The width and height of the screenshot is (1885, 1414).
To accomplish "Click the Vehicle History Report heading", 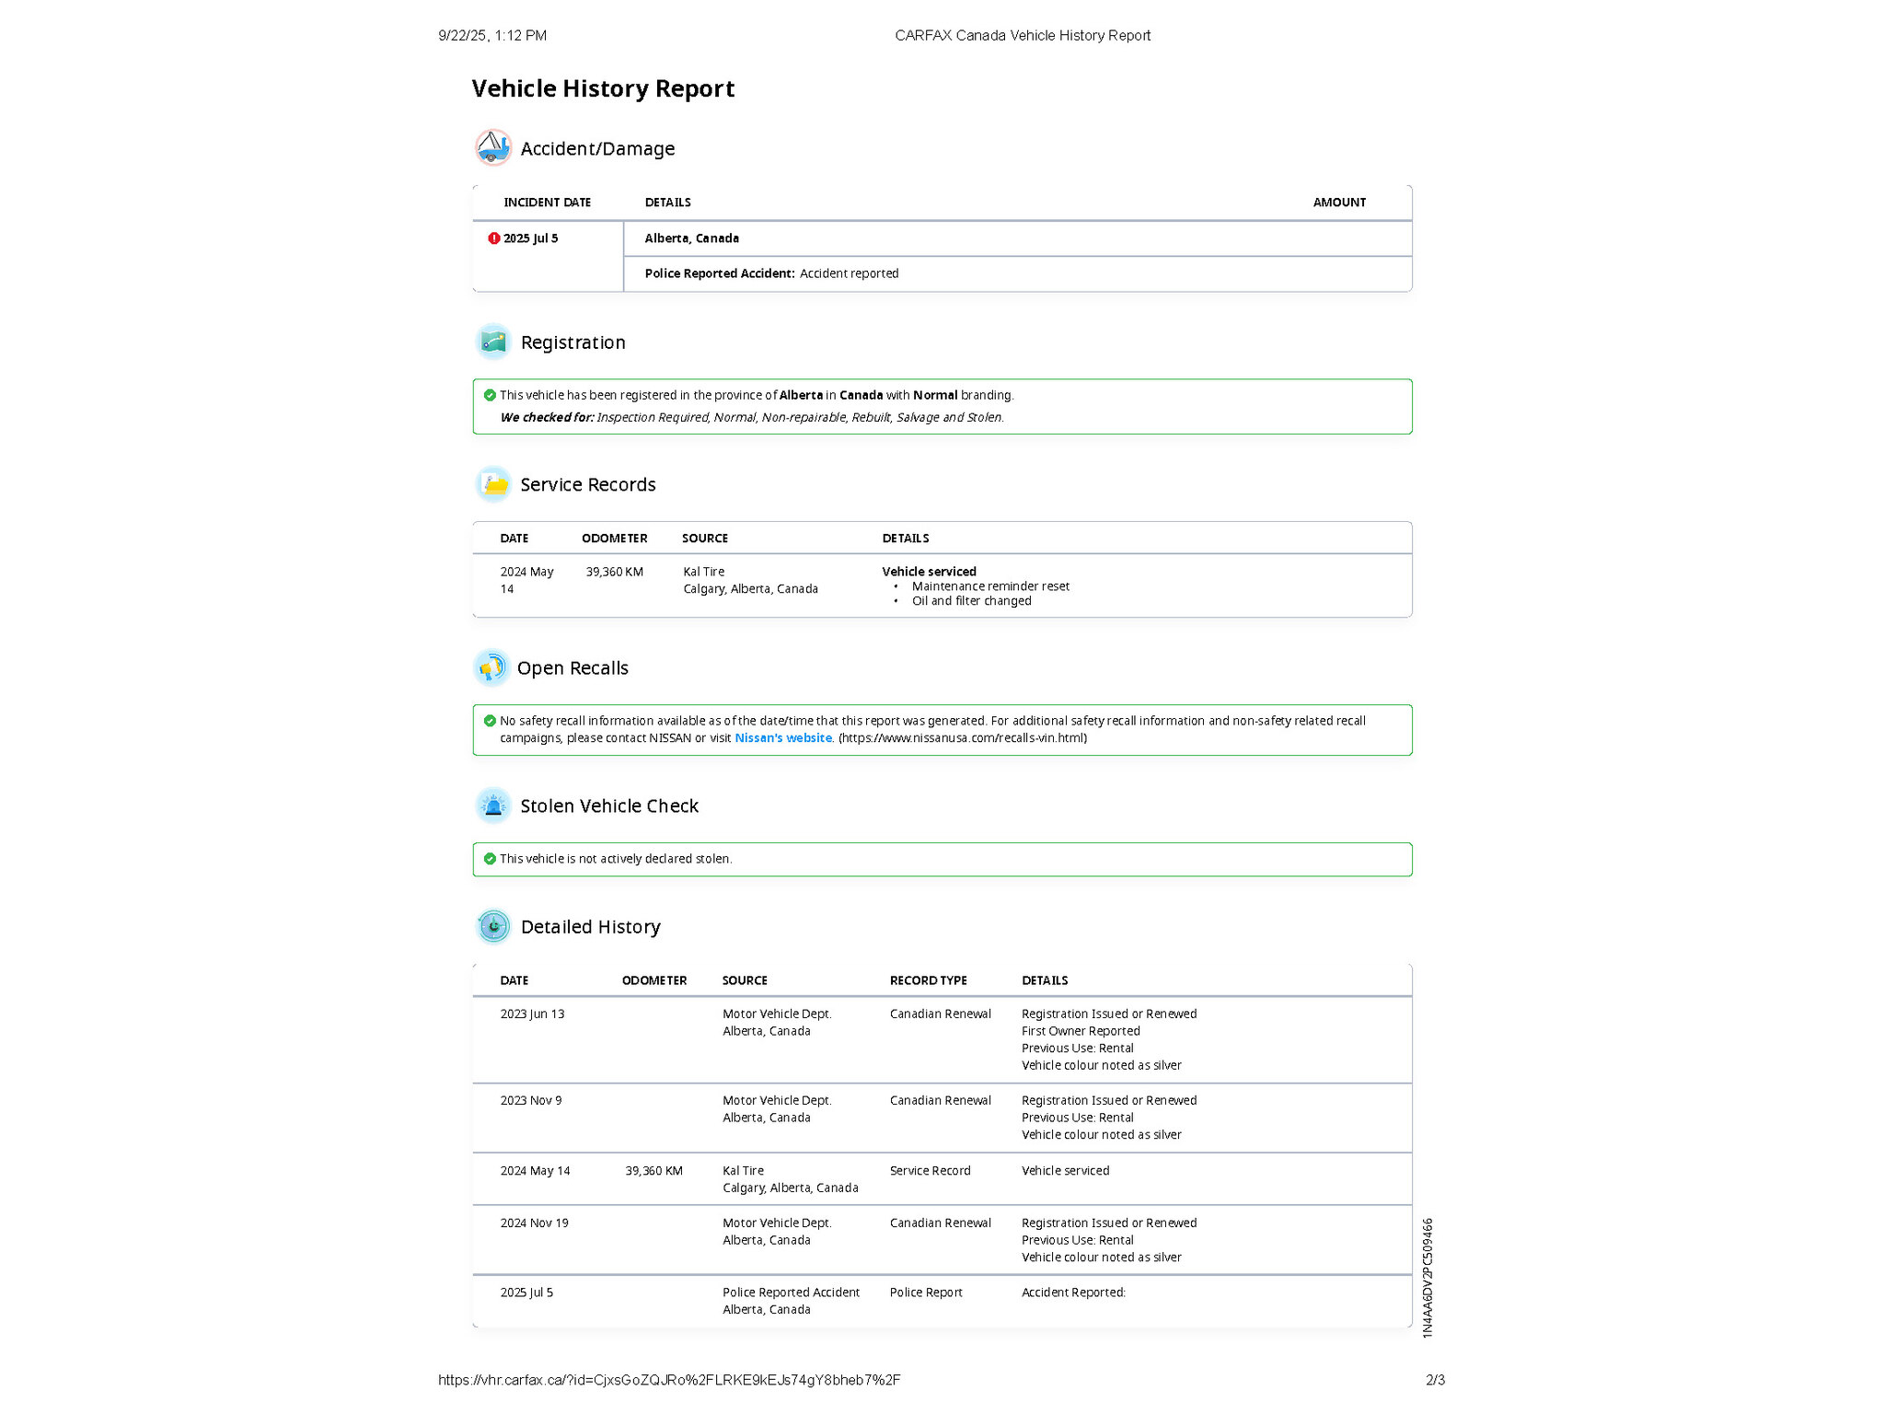I will 603,88.
